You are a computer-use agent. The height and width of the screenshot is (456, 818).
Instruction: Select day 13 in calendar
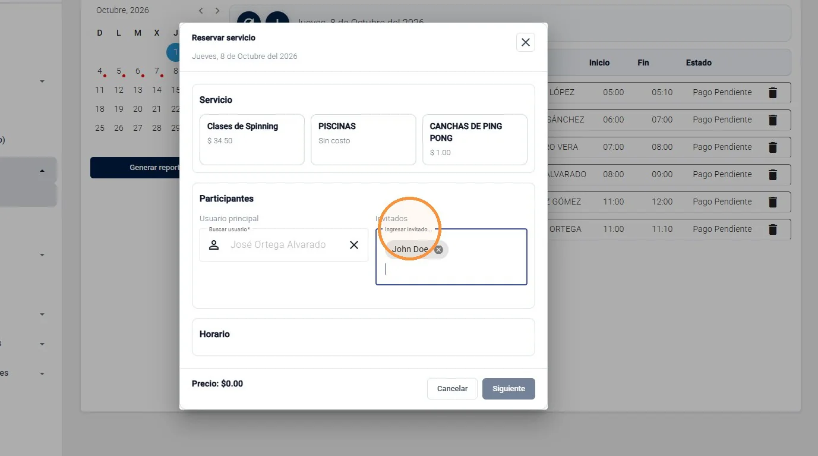click(x=138, y=90)
